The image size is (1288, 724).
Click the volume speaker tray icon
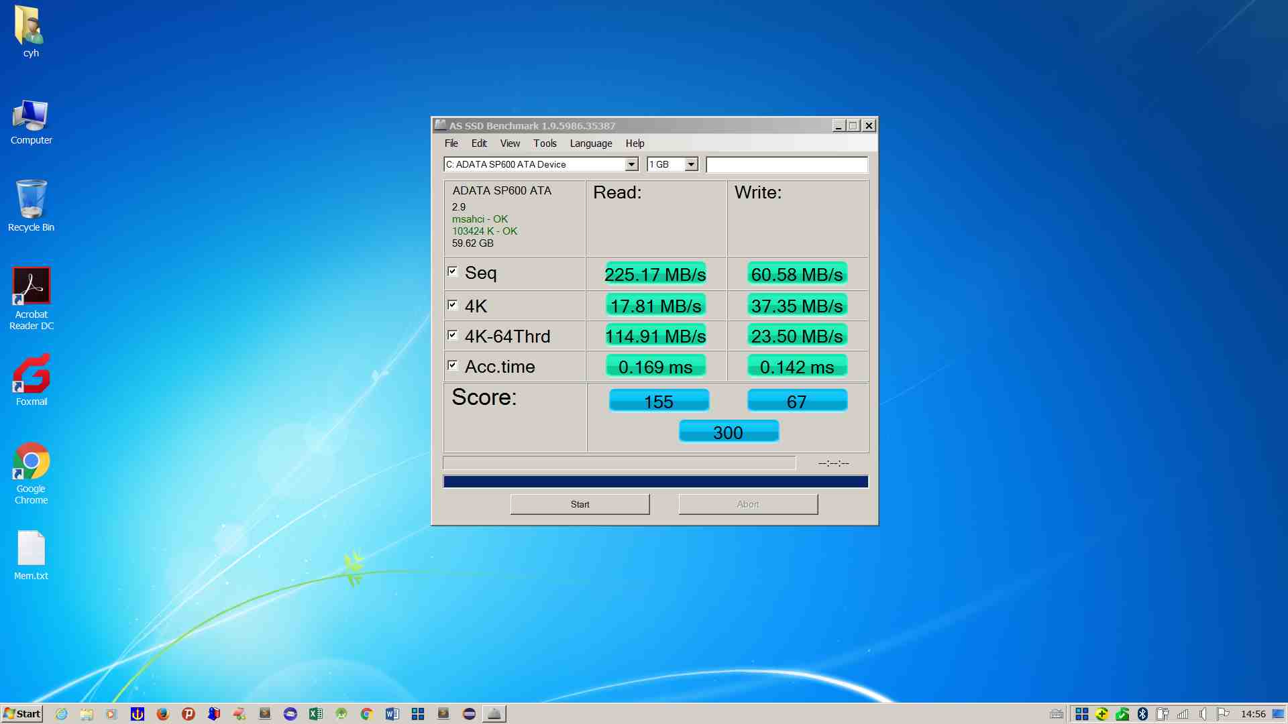point(1203,714)
